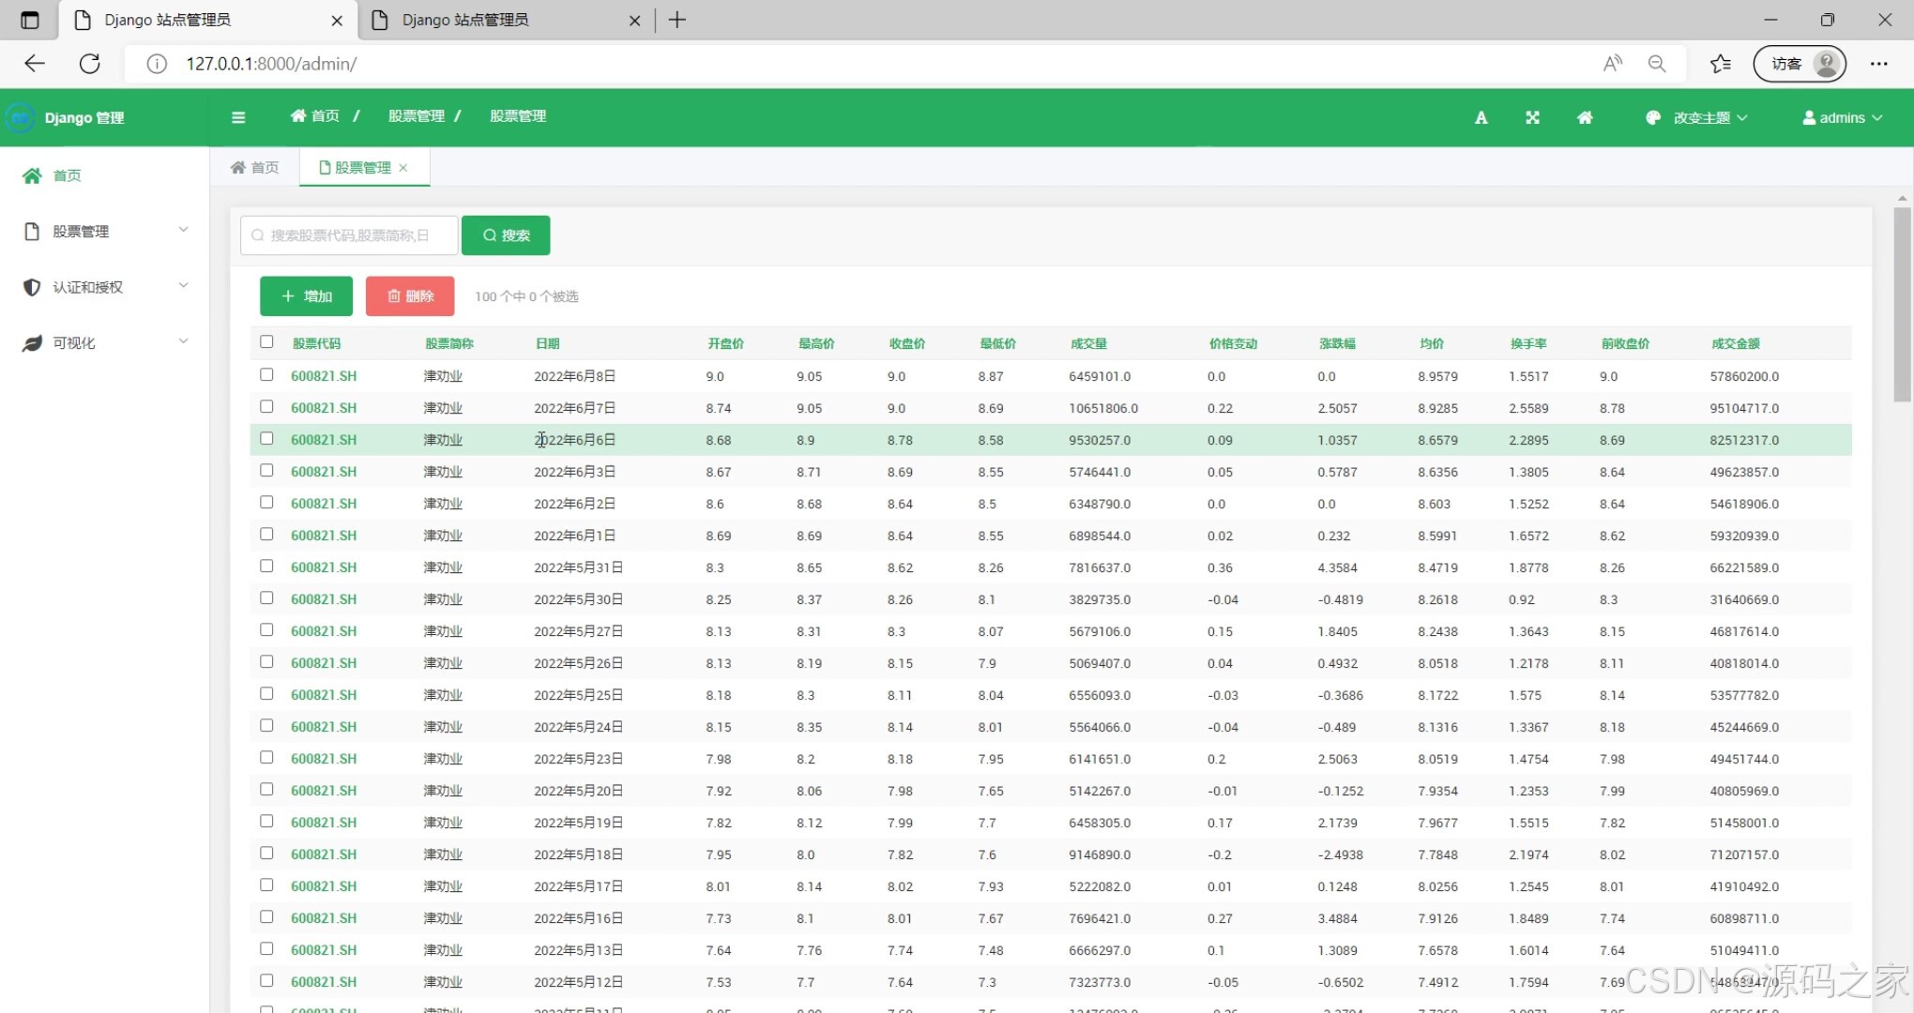Check the row for 2022年6月7日
The width and height of the screenshot is (1914, 1013).
(x=266, y=407)
